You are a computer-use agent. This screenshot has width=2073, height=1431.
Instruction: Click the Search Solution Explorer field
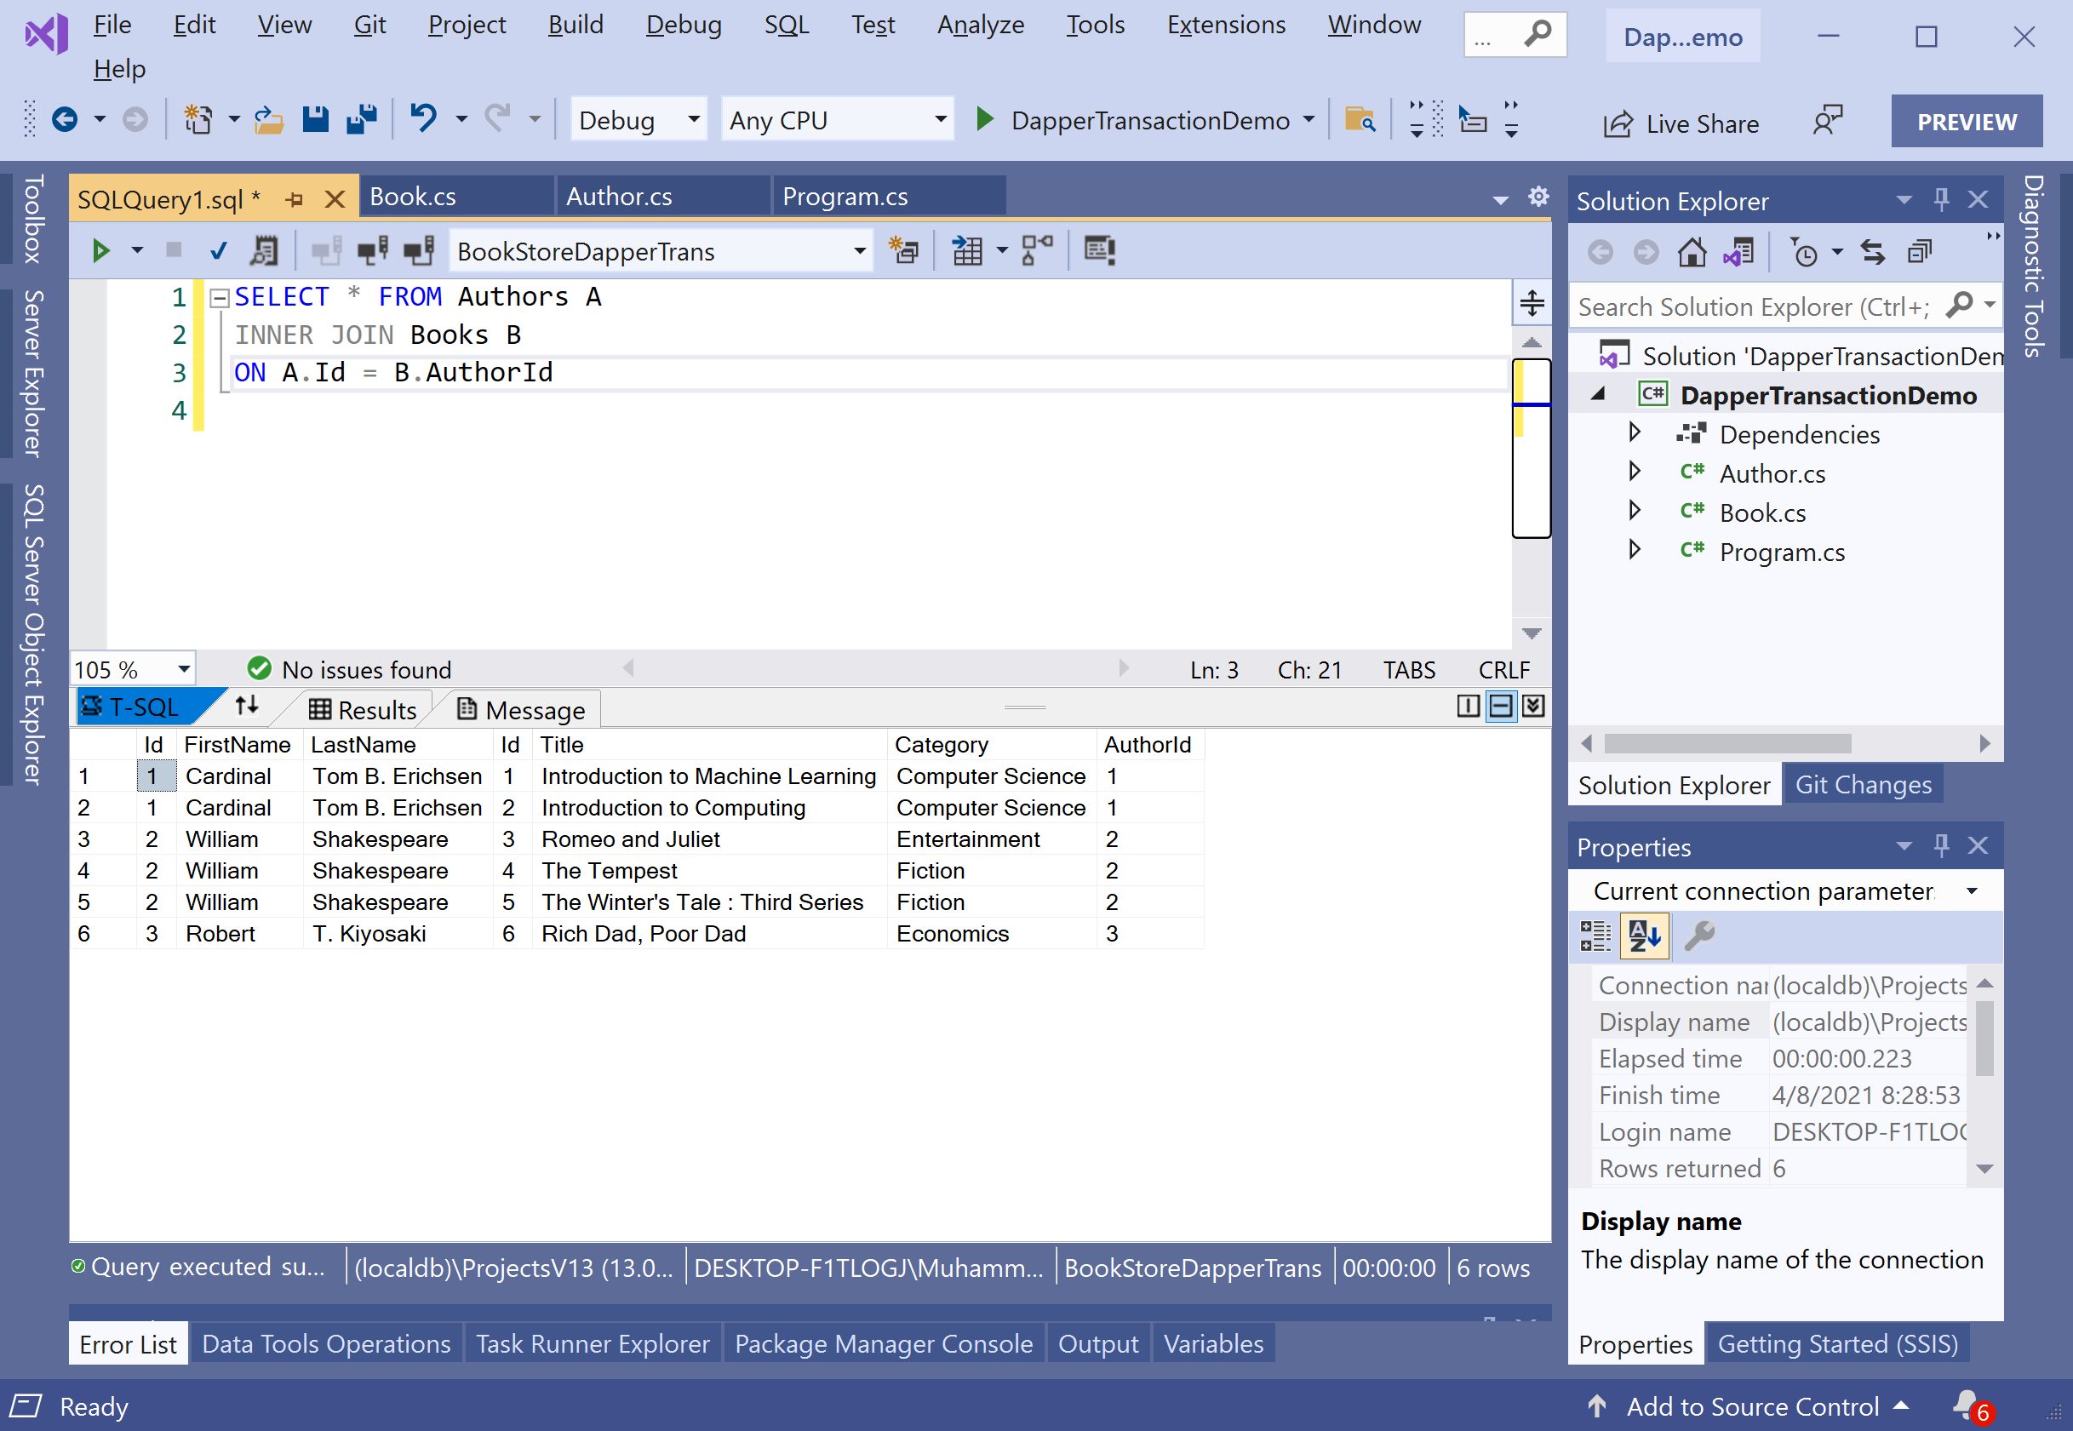(1752, 307)
